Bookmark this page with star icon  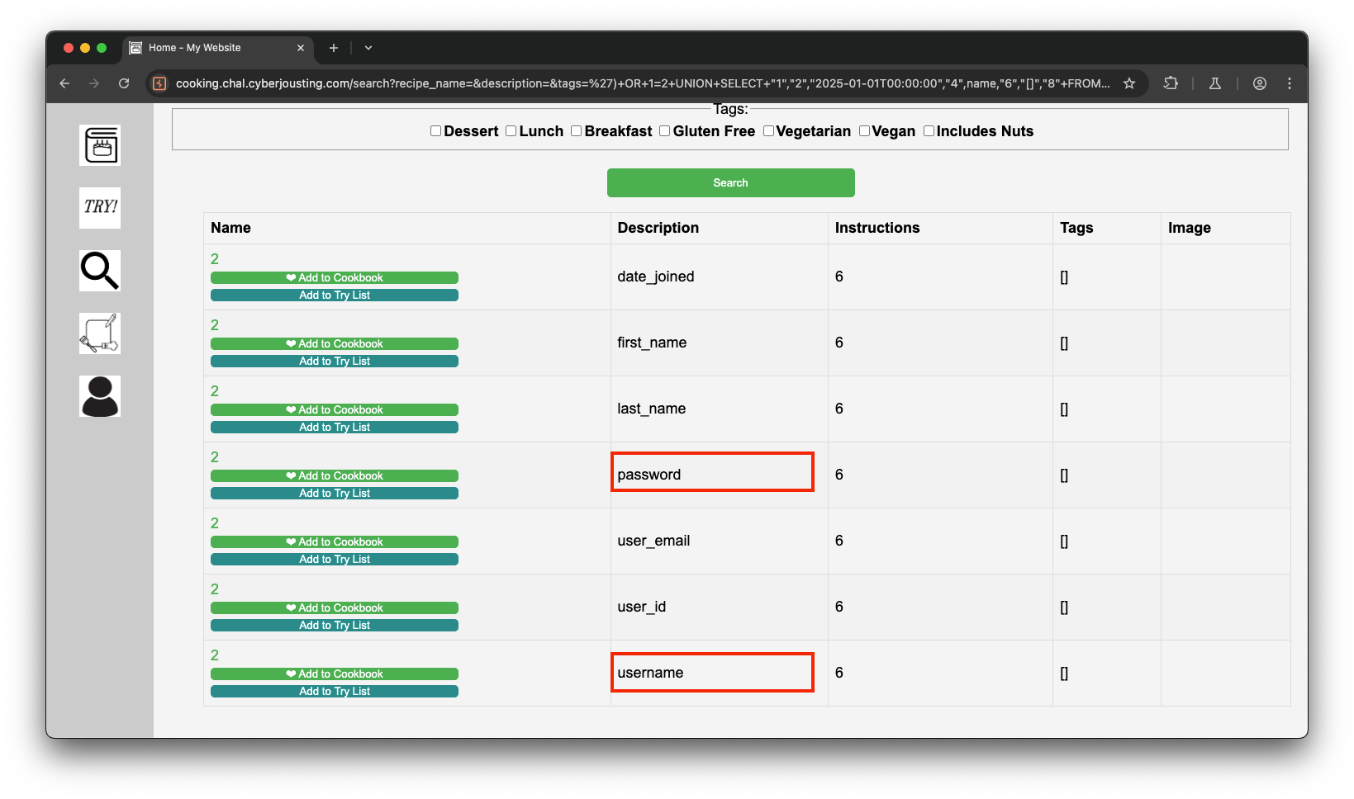(x=1129, y=83)
